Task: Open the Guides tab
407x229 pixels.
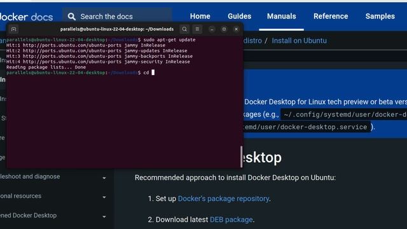Action: tap(239, 16)
